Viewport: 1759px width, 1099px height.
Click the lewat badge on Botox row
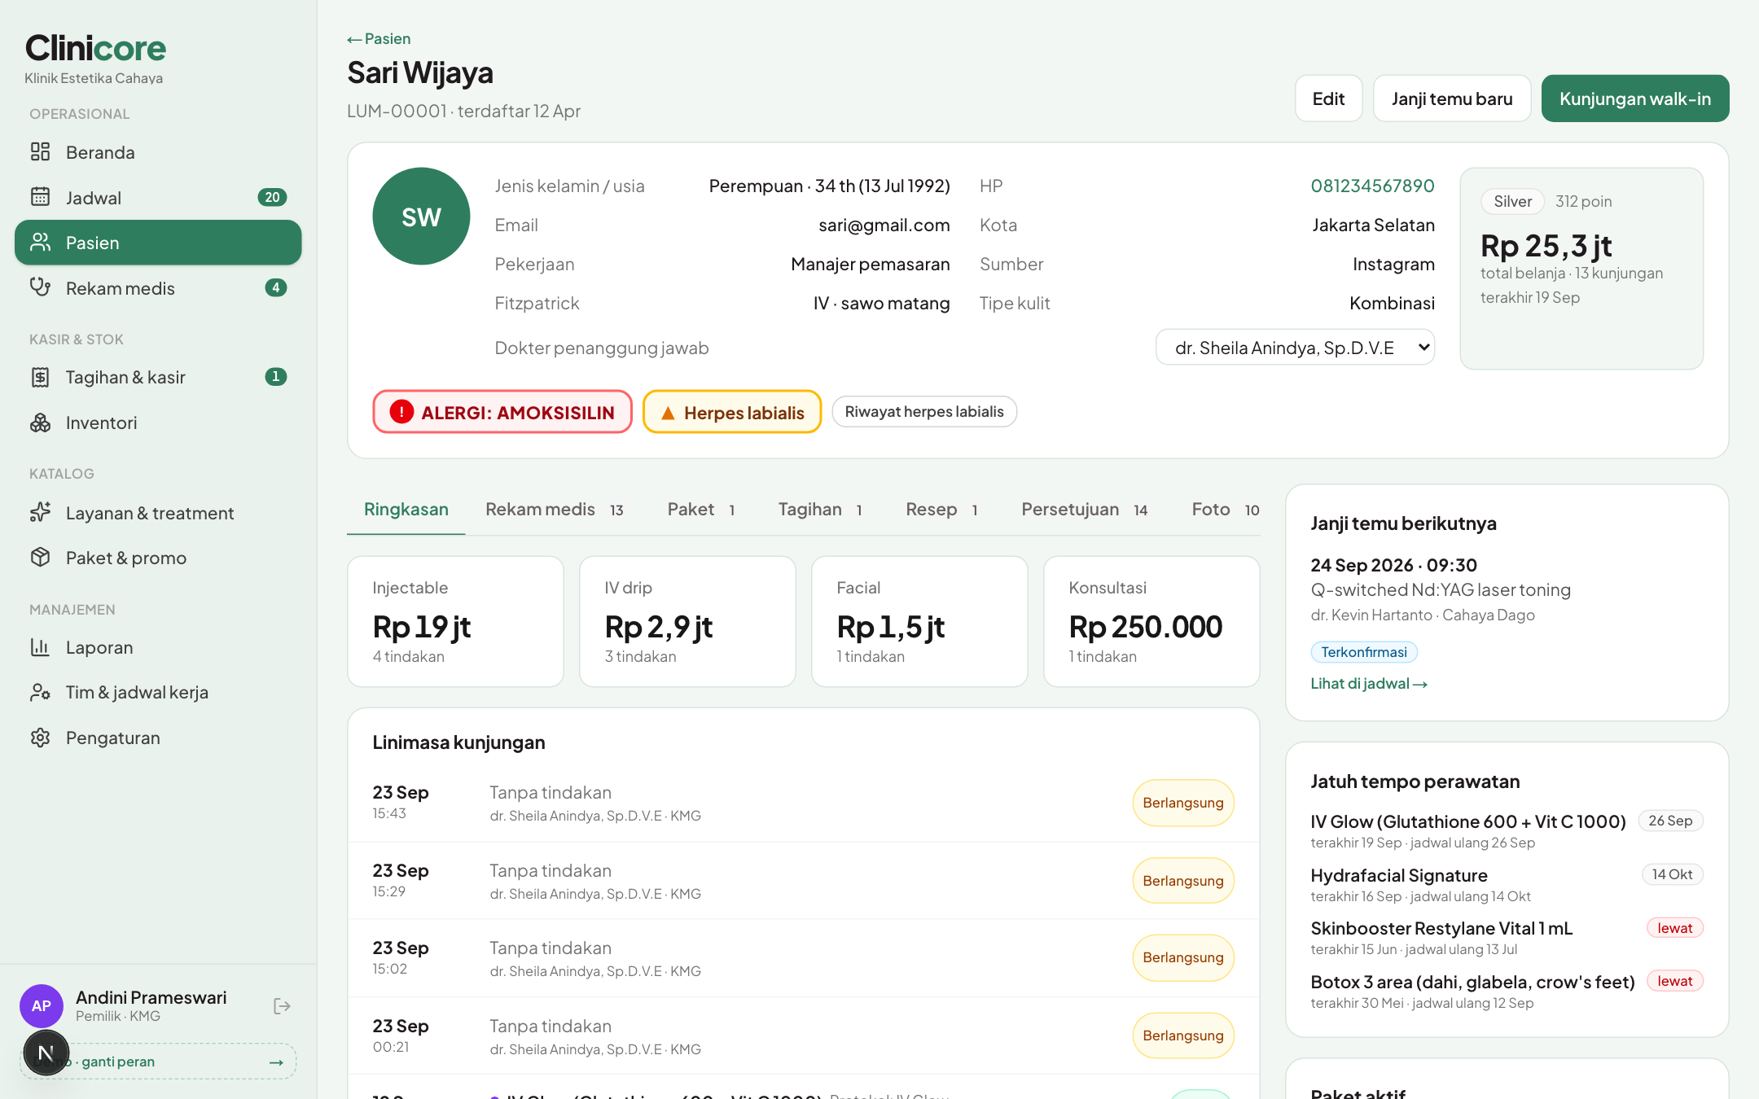point(1675,981)
